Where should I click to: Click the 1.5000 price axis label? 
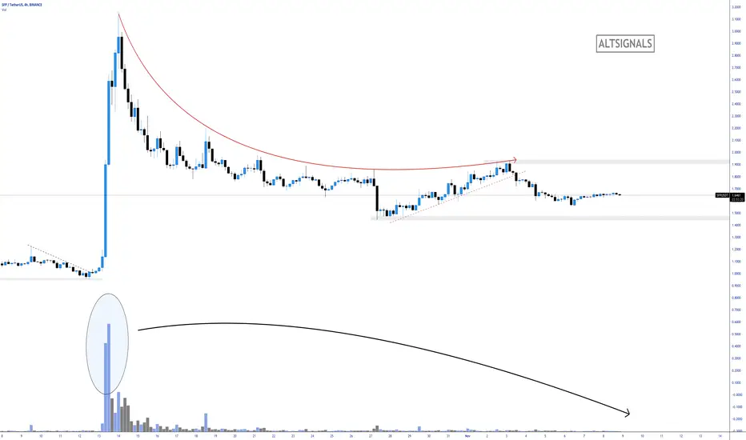click(x=736, y=213)
